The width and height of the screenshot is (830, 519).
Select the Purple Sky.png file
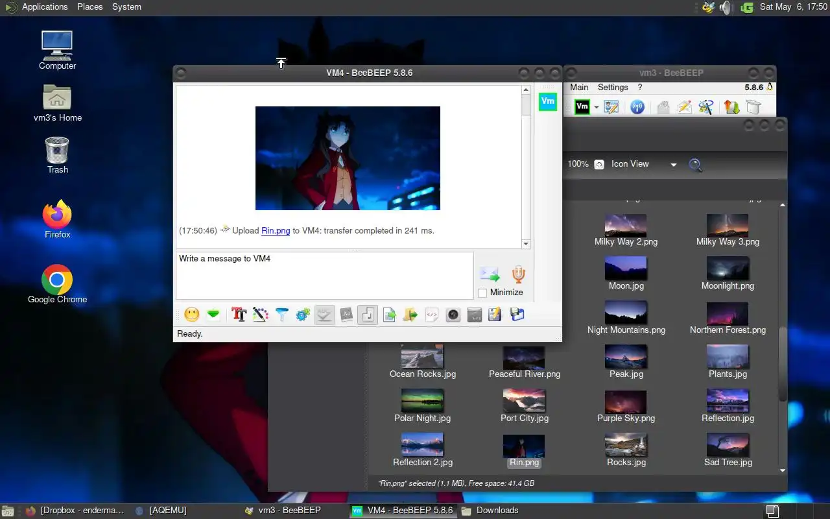tap(626, 406)
